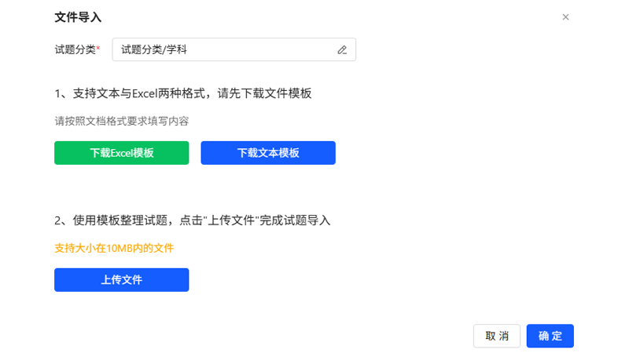Click the red required asterisk
Viewport: 629px width, 353px height.
(98, 49)
